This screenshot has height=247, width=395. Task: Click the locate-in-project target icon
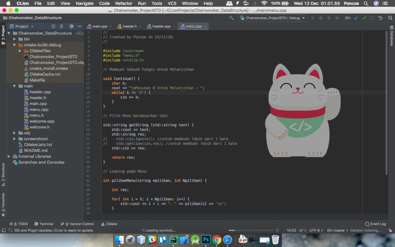pos(53,26)
